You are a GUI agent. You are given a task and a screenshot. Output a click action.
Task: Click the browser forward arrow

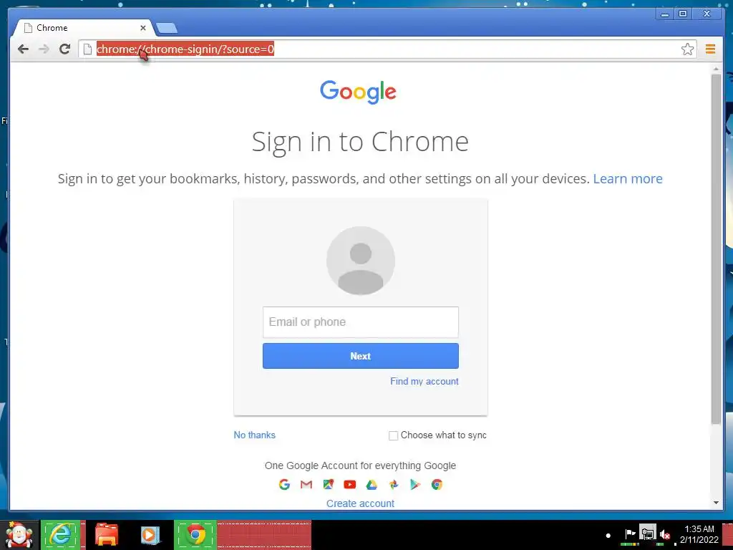(x=44, y=49)
